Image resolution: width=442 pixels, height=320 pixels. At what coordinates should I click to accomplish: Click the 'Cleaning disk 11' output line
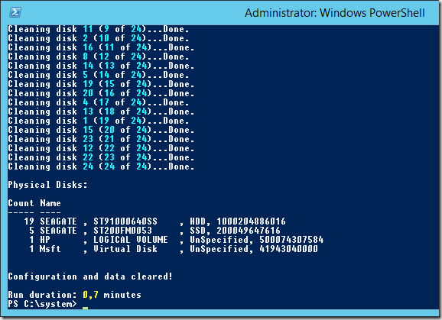click(99, 29)
